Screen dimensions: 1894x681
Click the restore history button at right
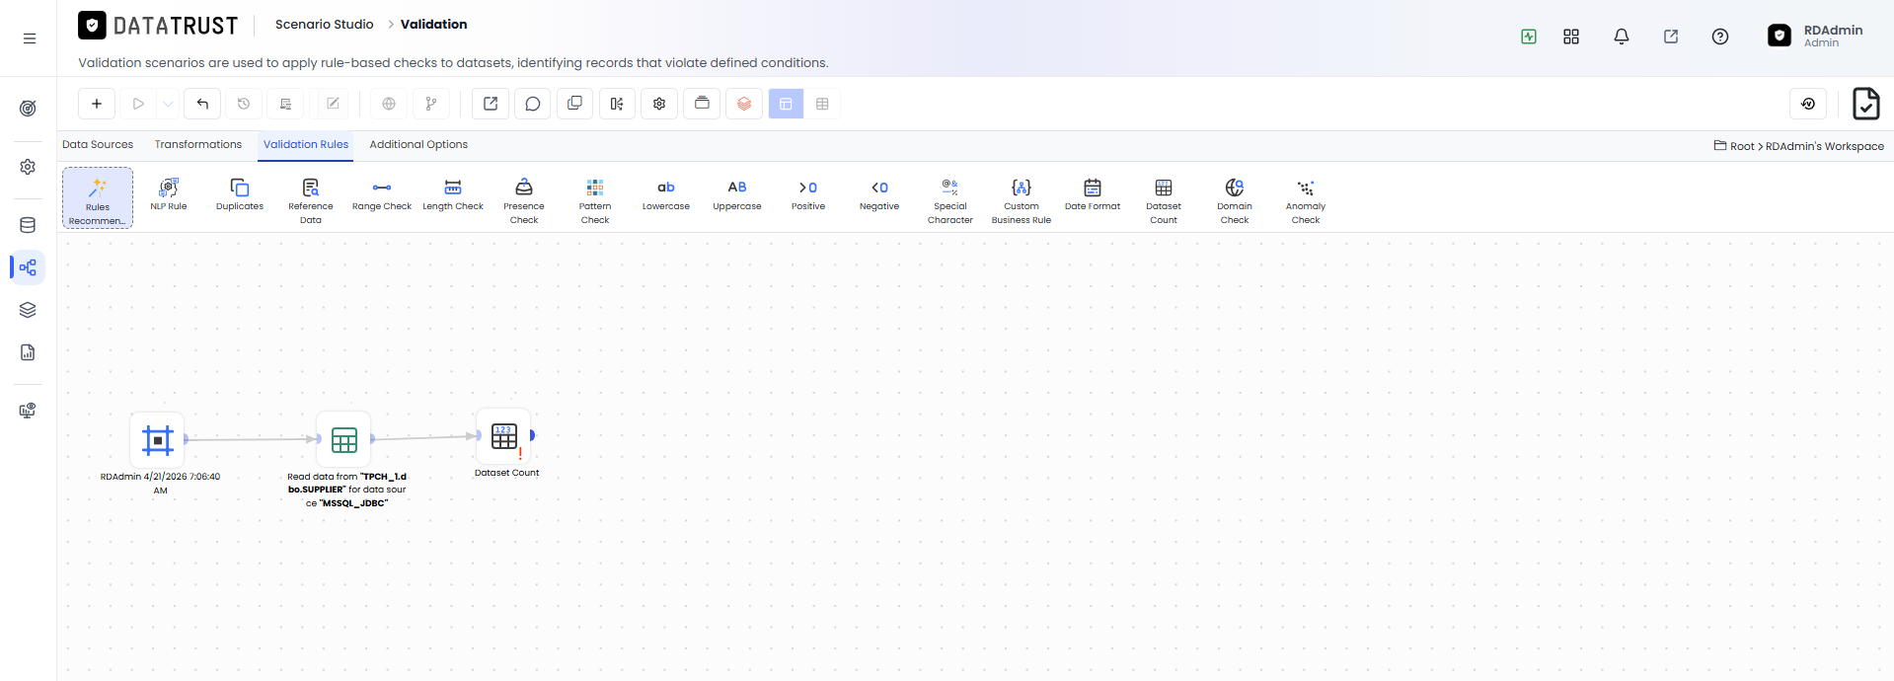point(1808,104)
